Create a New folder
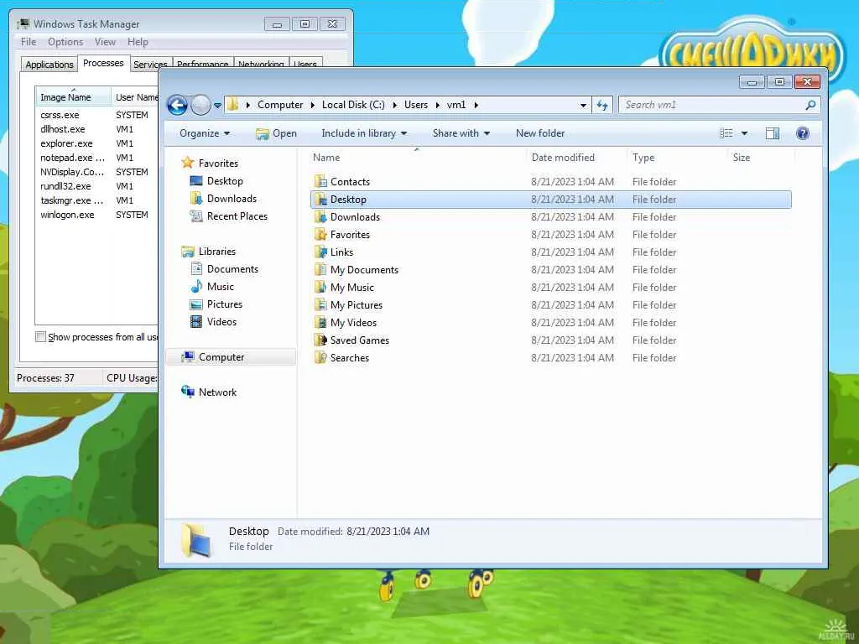The height and width of the screenshot is (644, 859). click(540, 133)
